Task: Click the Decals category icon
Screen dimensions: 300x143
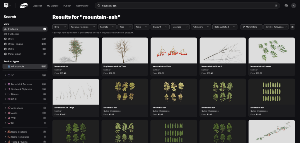Action: 9,94
